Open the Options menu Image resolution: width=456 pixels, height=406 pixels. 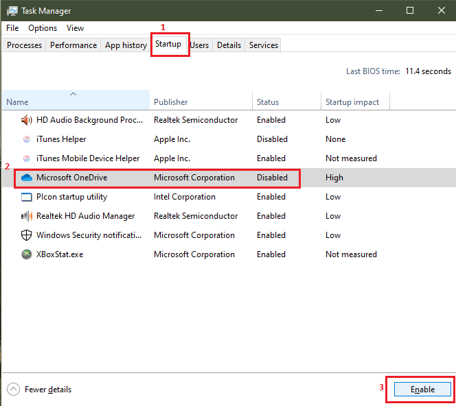[43, 28]
